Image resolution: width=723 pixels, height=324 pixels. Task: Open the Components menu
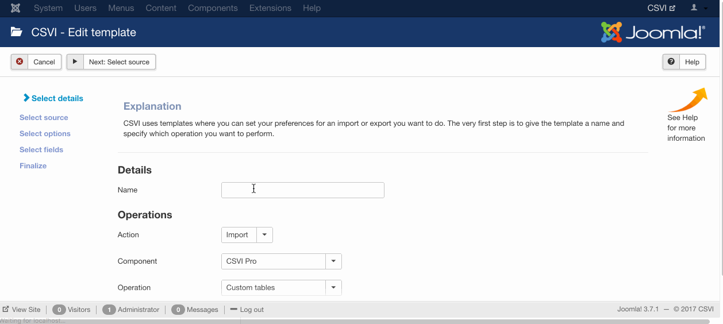(213, 8)
